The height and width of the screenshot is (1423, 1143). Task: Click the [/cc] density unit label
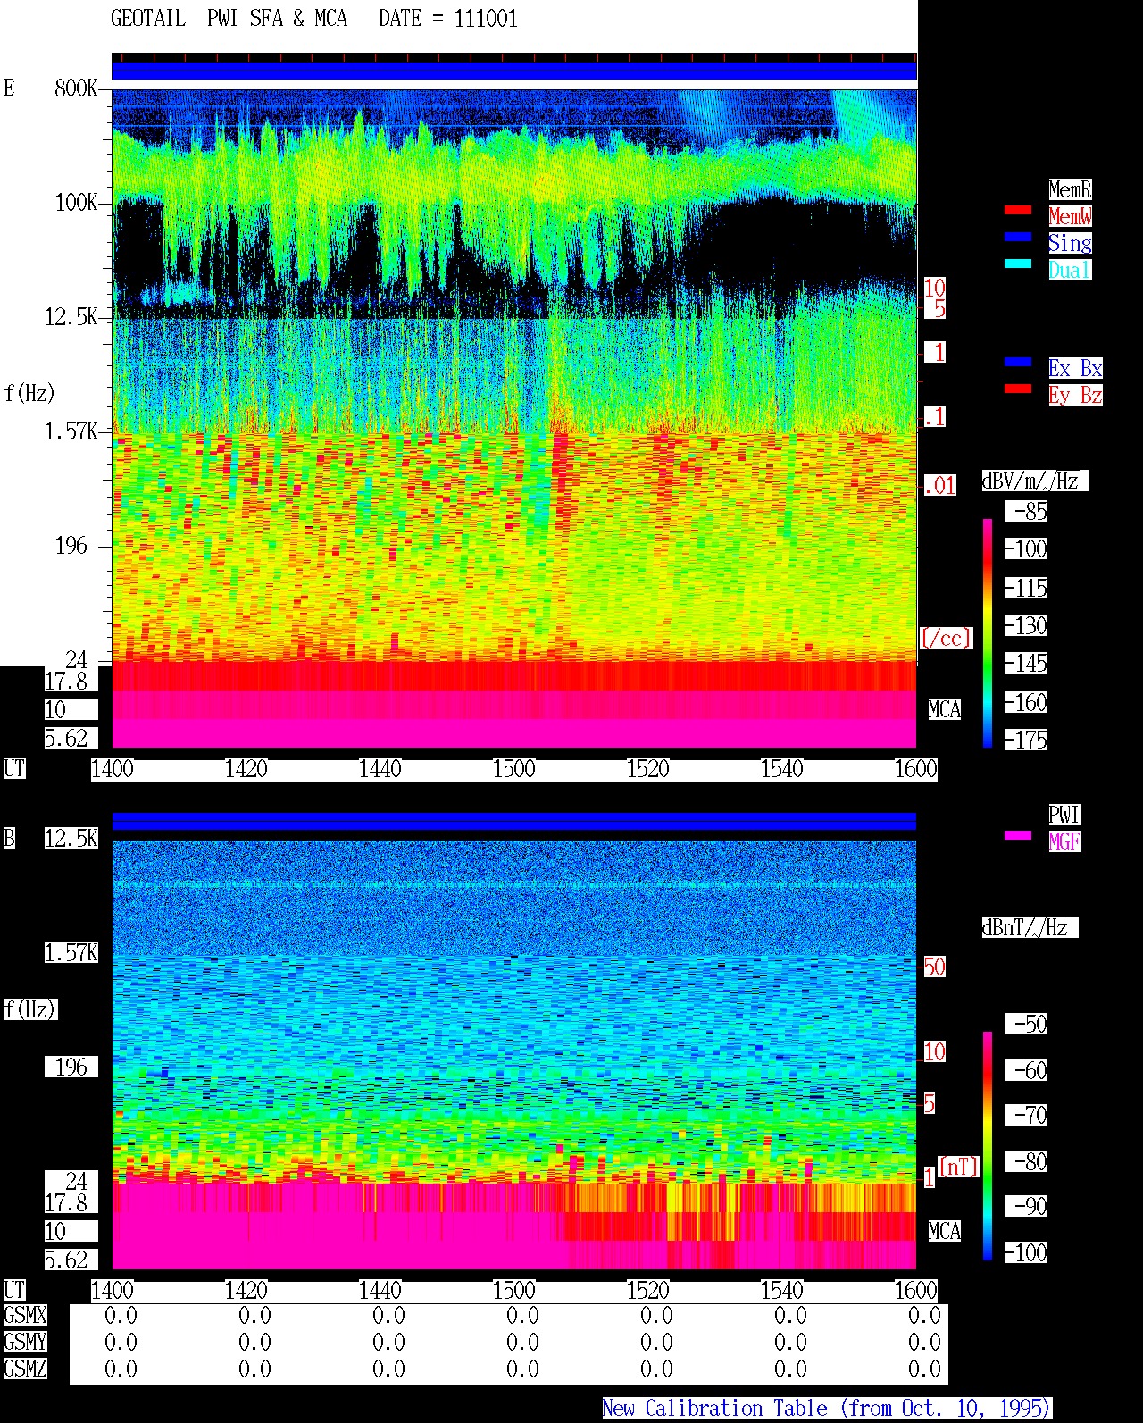pos(946,638)
